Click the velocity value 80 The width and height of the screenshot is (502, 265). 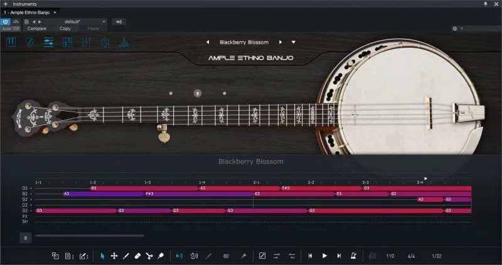pos(226,256)
